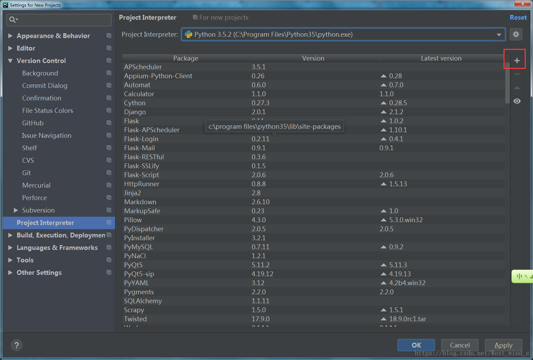Click the Cancel button
533x360 pixels.
tap(460, 345)
